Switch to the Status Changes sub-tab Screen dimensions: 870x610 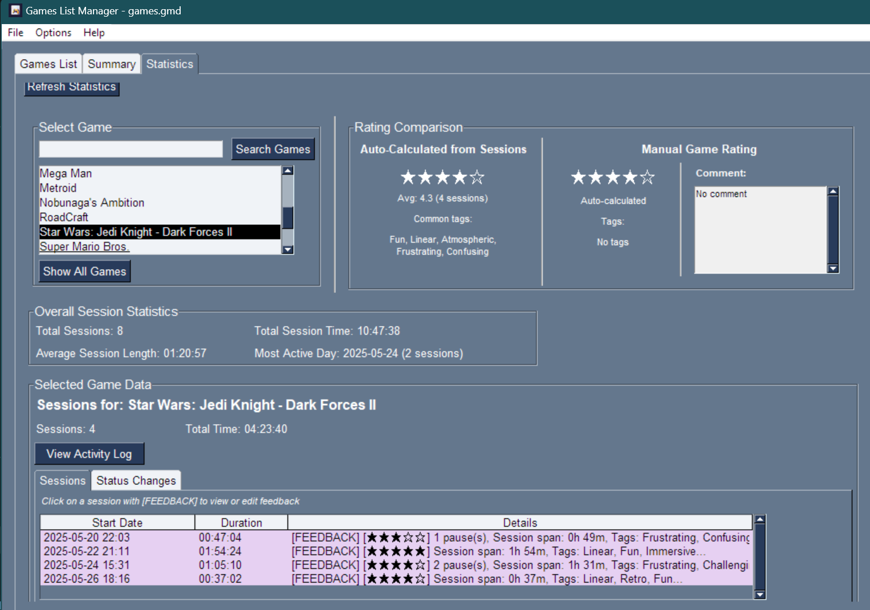pos(136,480)
